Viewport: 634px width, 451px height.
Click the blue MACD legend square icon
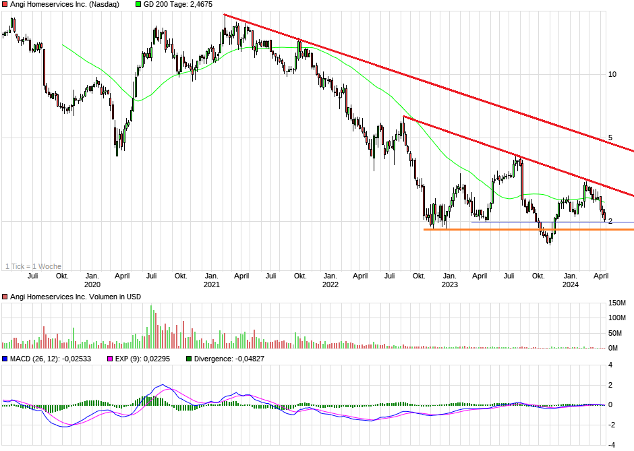(x=5, y=359)
